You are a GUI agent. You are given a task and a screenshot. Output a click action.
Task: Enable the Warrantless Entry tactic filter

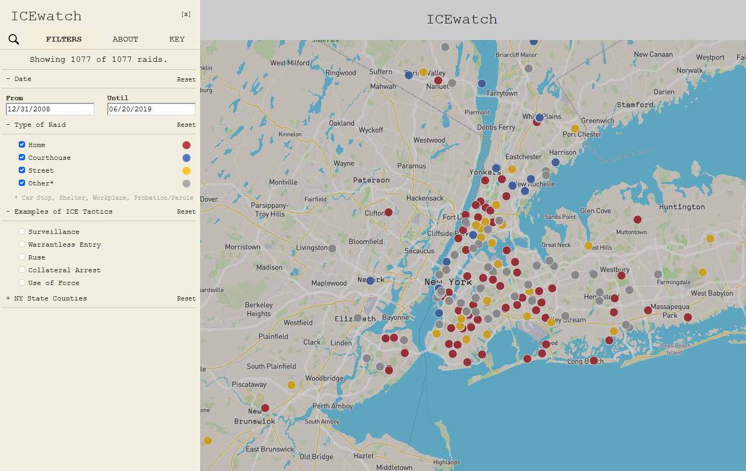[22, 244]
